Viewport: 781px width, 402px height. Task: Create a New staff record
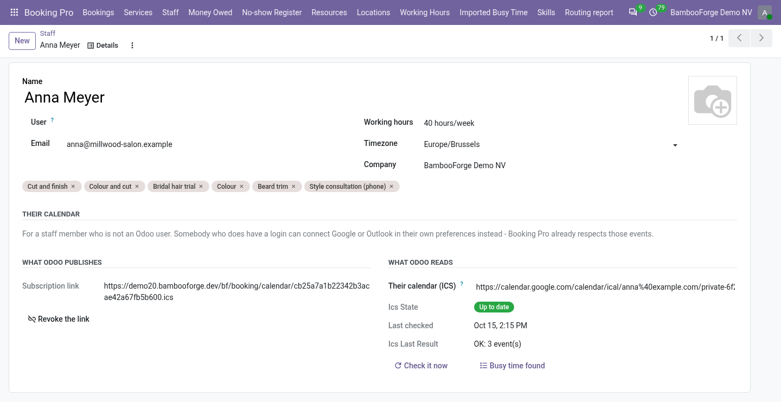(22, 41)
